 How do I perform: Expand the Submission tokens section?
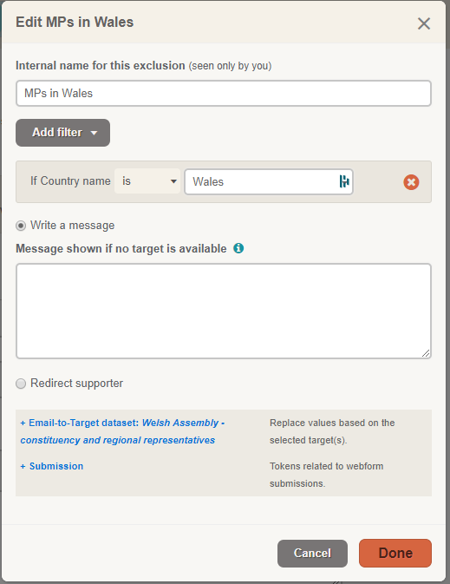[x=52, y=466]
